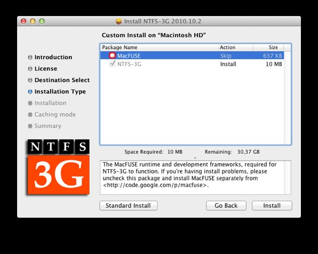The height and width of the screenshot is (254, 318).
Task: Click the bullet beside Introduction
Action: (30, 57)
